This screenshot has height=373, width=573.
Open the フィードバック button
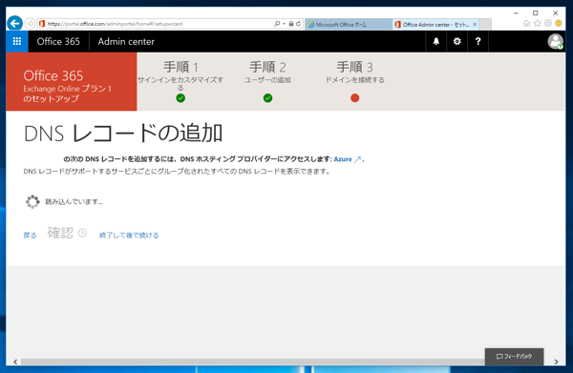coord(514,357)
